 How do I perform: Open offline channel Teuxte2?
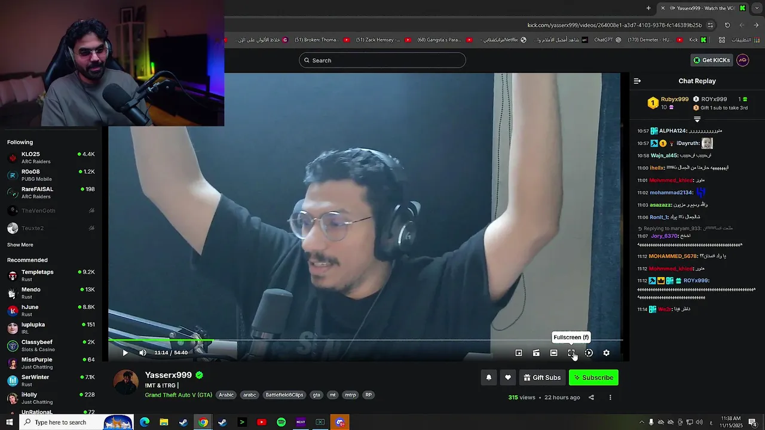(x=51, y=228)
